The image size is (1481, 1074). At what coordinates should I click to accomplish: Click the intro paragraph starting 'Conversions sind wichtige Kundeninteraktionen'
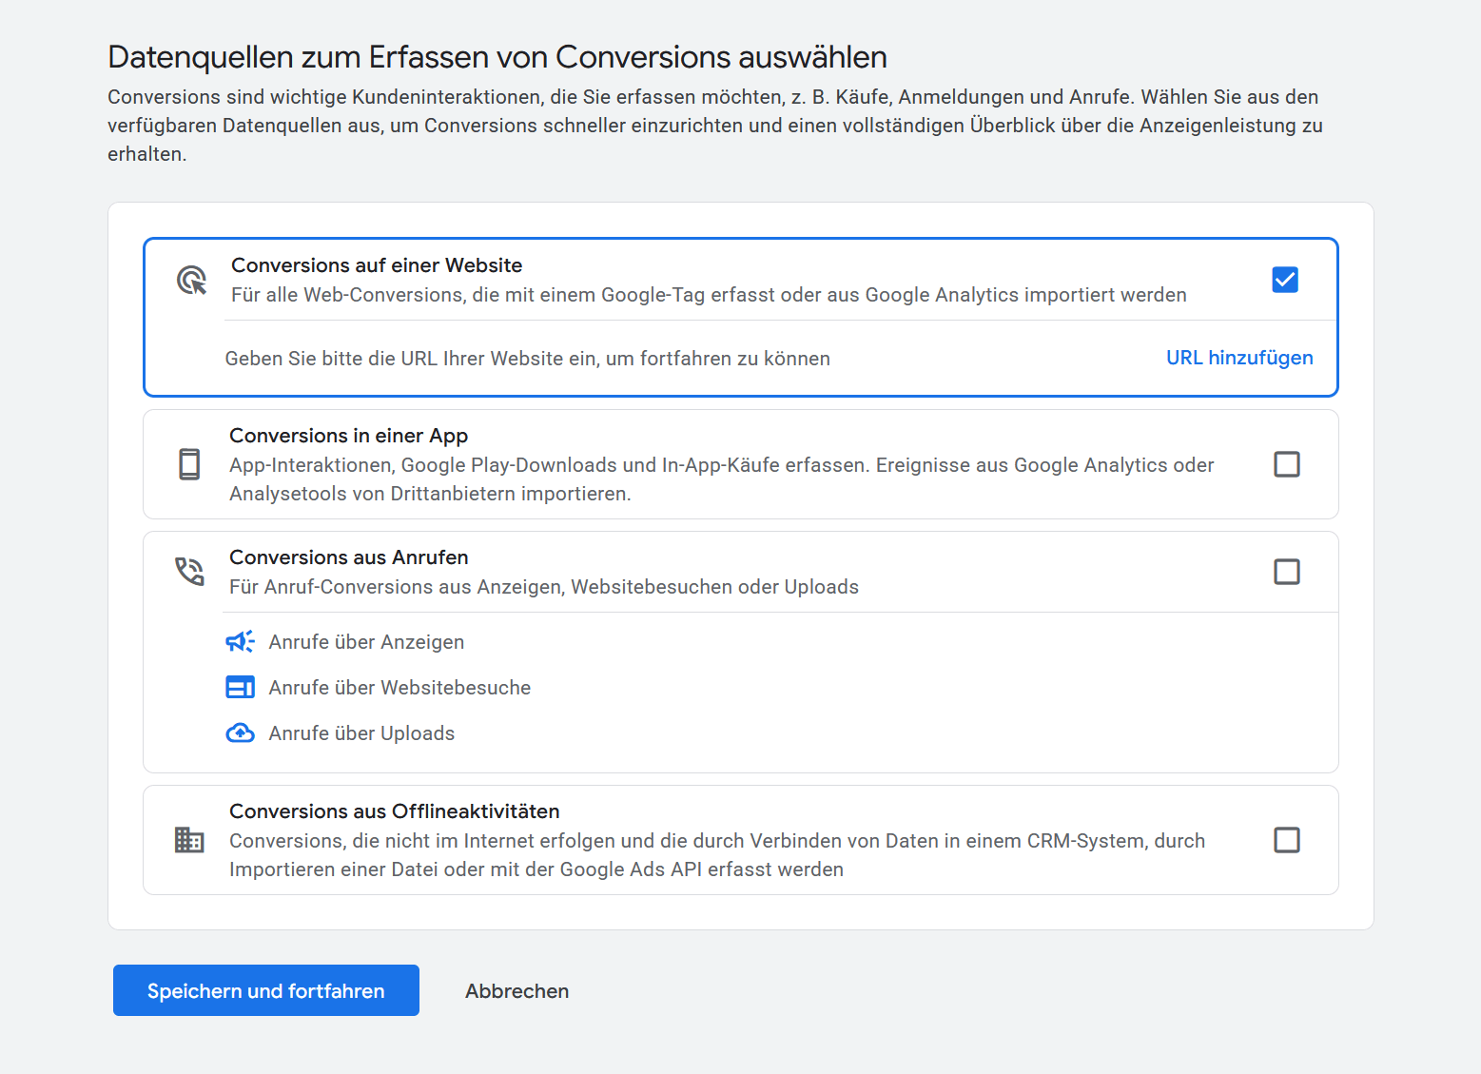click(x=715, y=126)
